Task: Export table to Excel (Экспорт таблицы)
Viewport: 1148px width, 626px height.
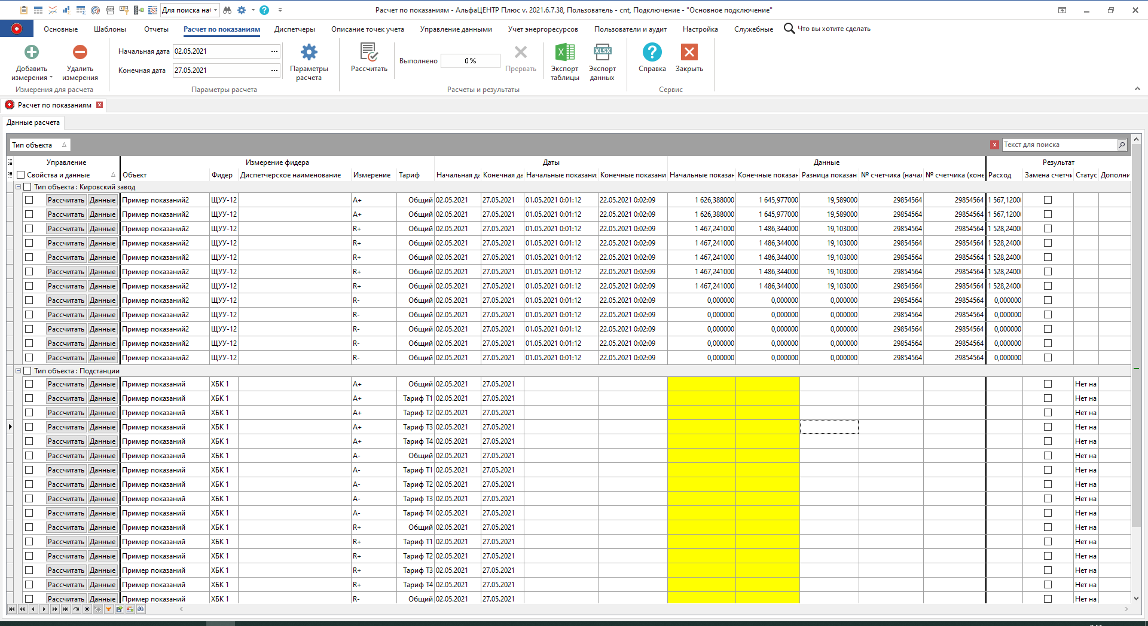Action: (564, 53)
